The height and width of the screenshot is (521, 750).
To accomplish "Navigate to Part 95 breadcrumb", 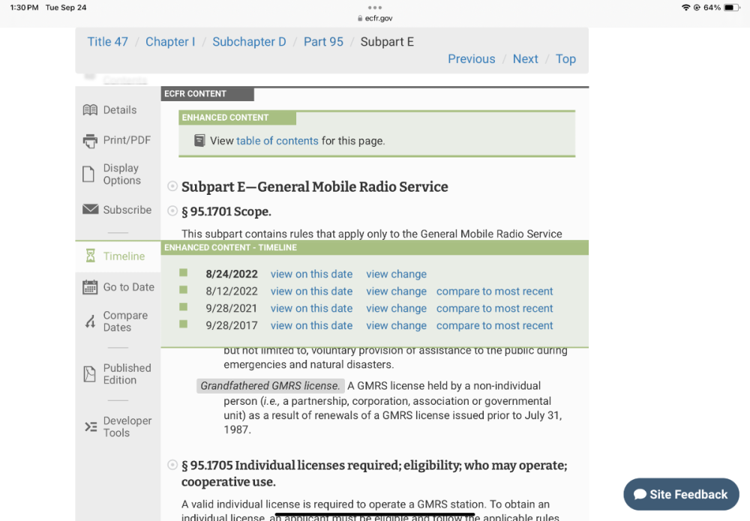I will (x=323, y=42).
